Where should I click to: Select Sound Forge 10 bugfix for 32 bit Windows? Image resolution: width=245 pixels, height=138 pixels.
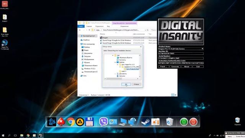tap(116, 40)
